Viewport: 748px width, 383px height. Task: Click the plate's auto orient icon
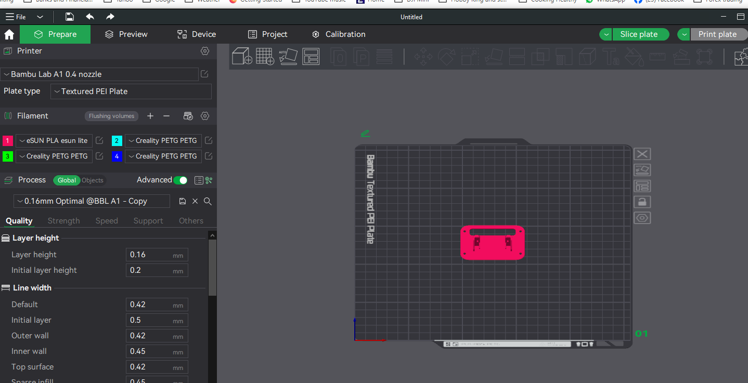[642, 170]
